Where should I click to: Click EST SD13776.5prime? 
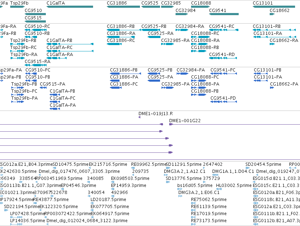pyautogui.click(x=184, y=178)
